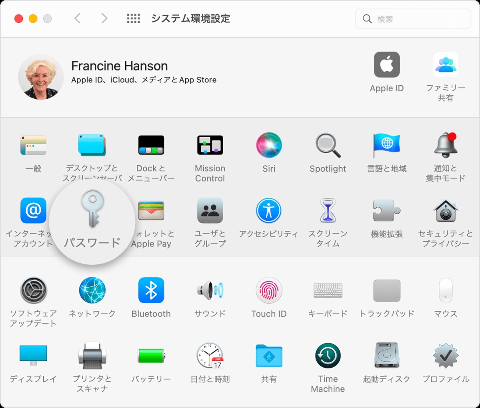Image resolution: width=480 pixels, height=408 pixels.
Task: Open サウンド preferences
Action: [x=210, y=290]
